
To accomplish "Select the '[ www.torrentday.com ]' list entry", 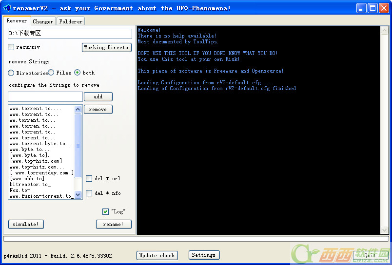I will pyautogui.click(x=41, y=172).
